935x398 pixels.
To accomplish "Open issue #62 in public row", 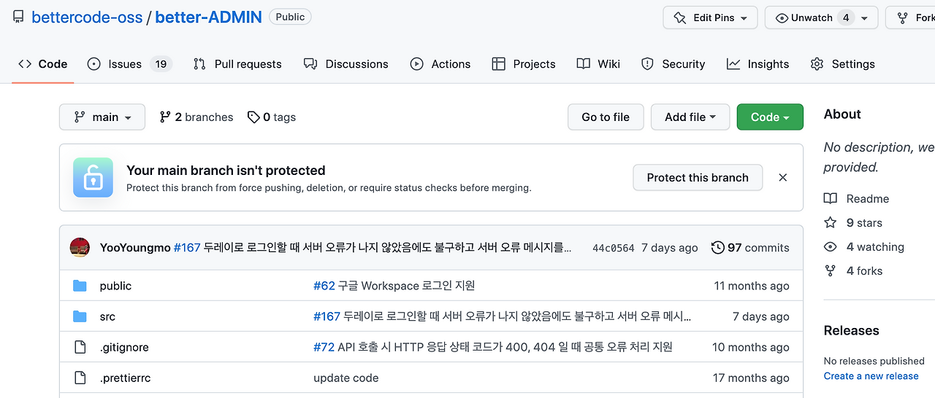I will 324,286.
